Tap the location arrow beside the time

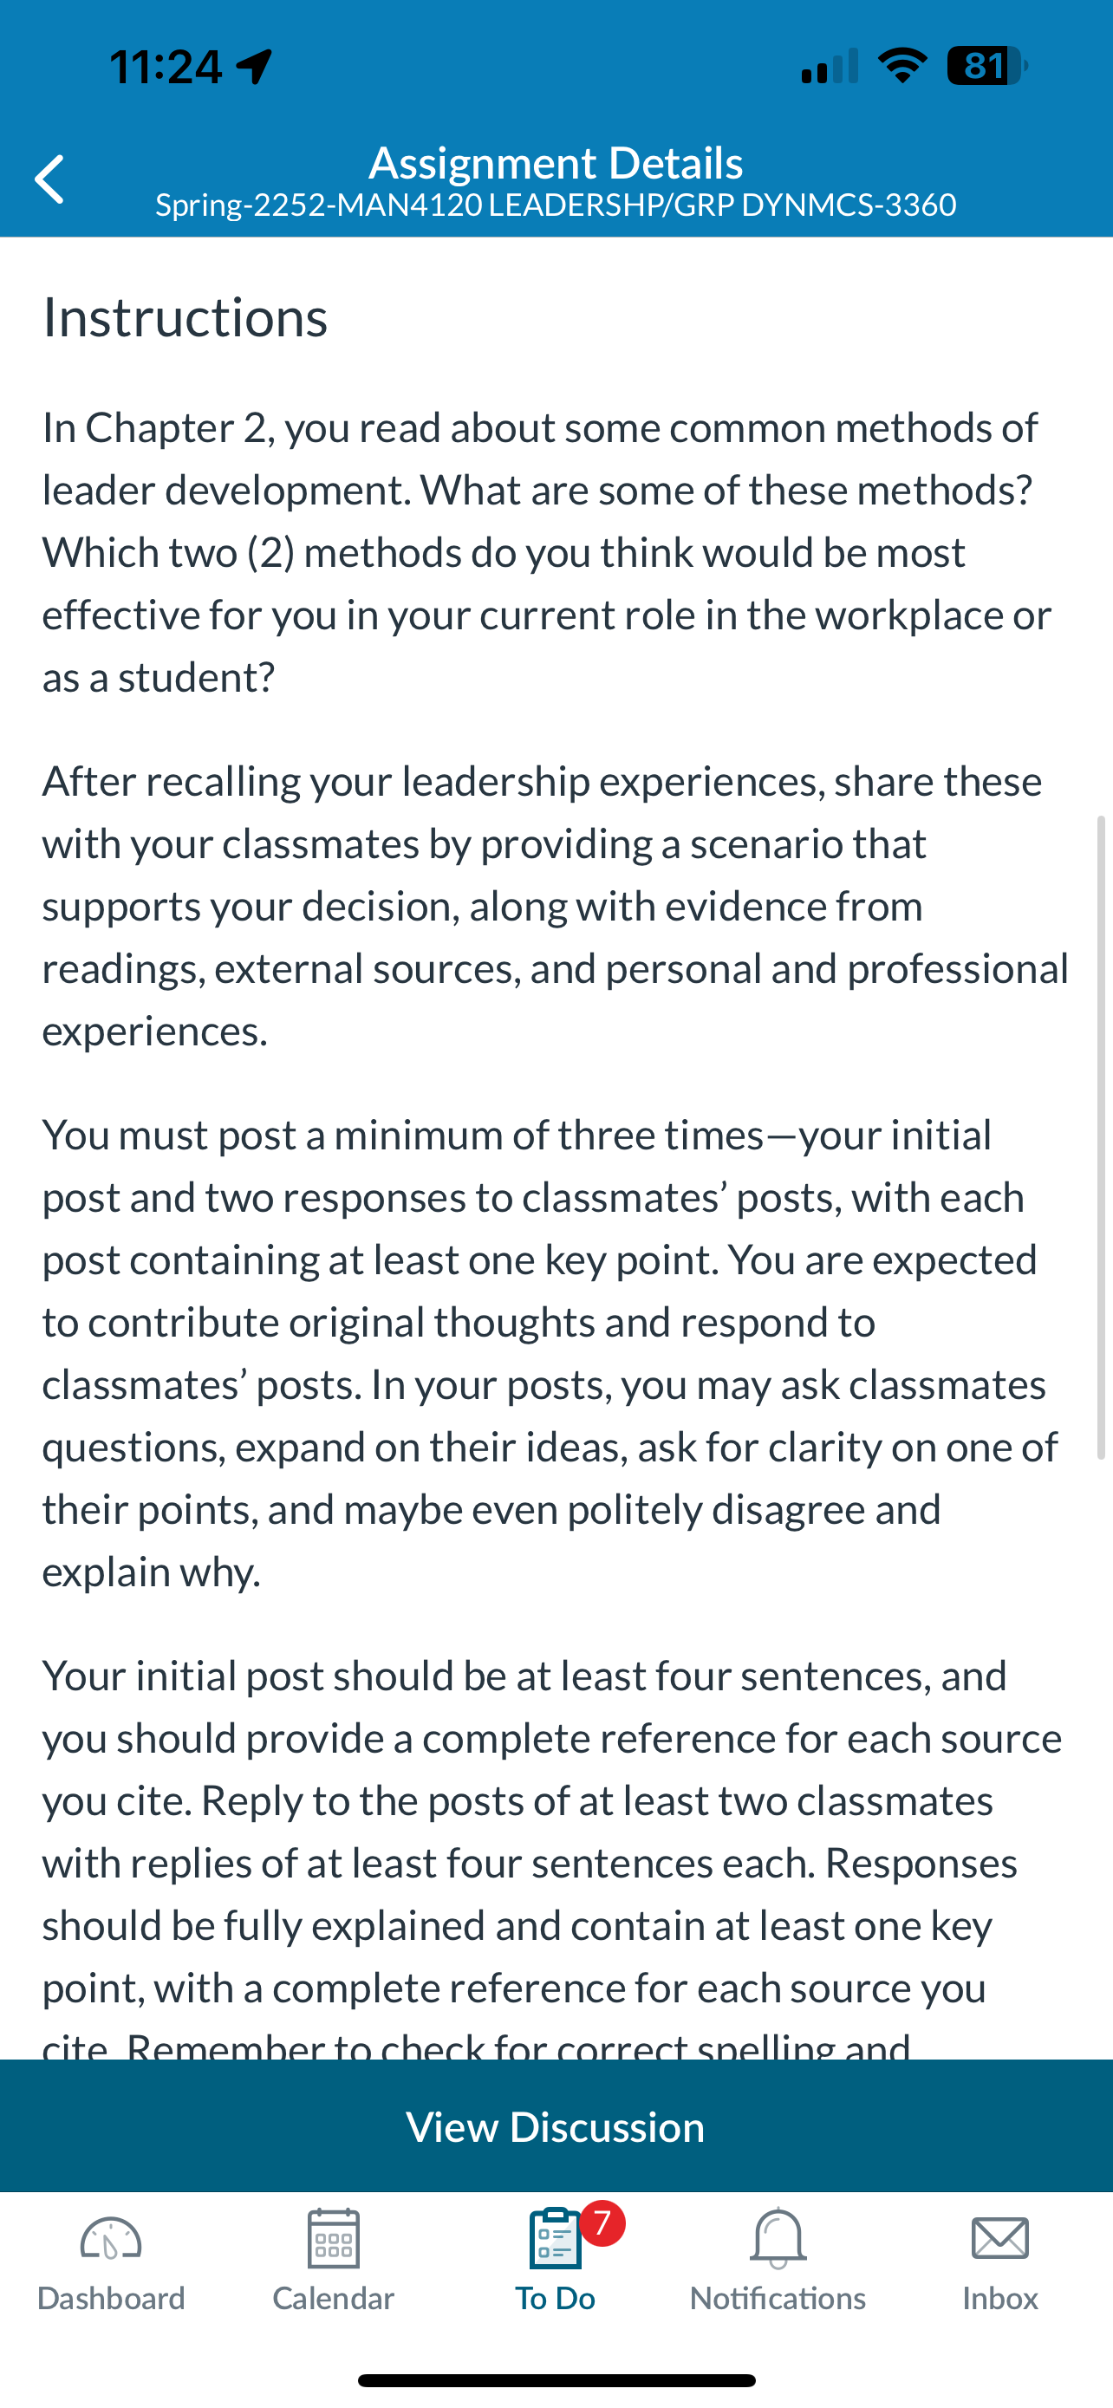pyautogui.click(x=254, y=68)
